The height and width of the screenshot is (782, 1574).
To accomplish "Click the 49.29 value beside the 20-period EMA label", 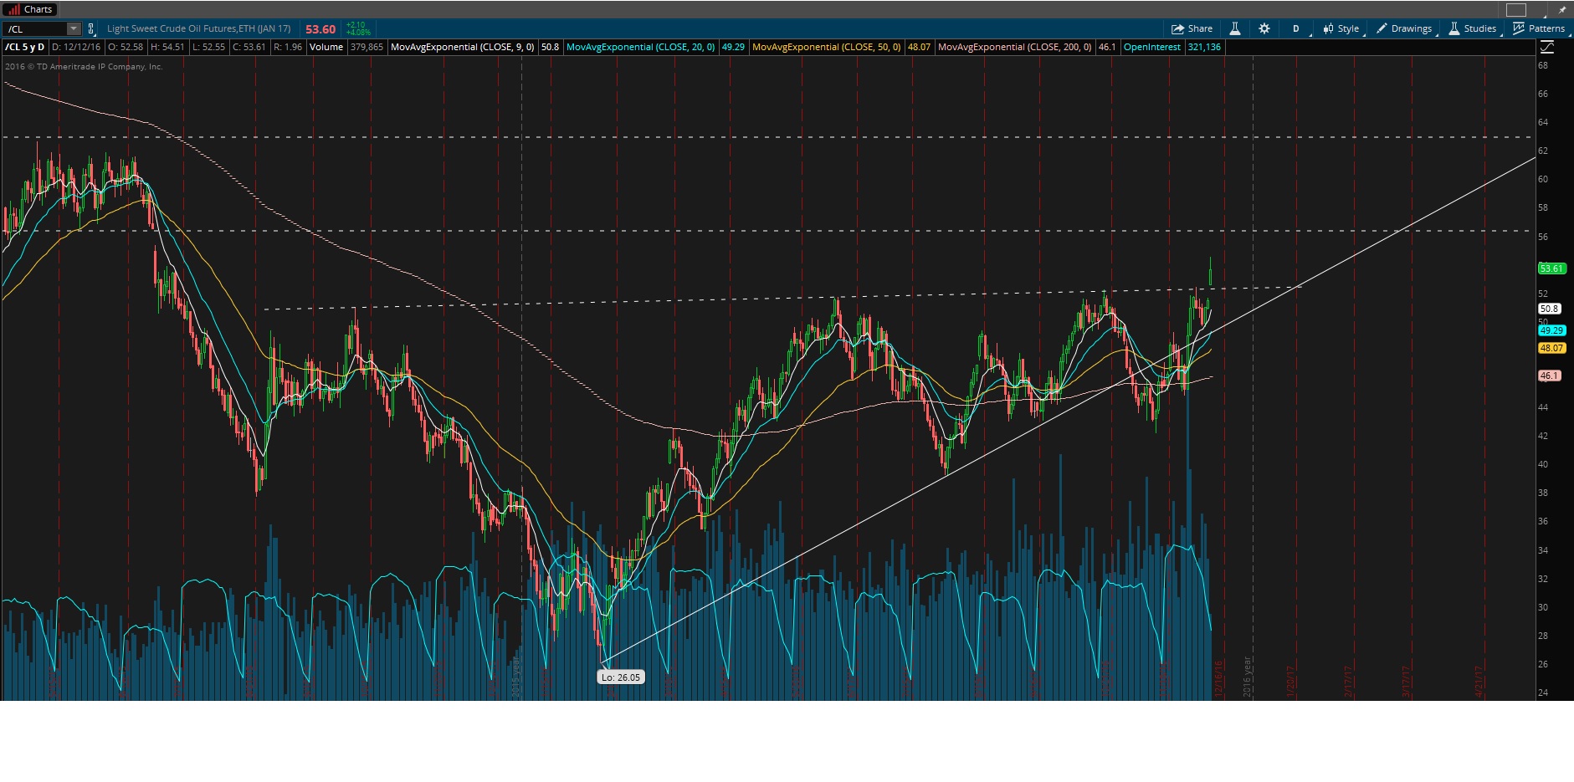I will pyautogui.click(x=733, y=47).
